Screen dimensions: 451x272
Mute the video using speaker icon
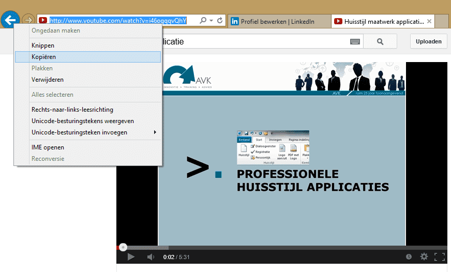coord(151,257)
